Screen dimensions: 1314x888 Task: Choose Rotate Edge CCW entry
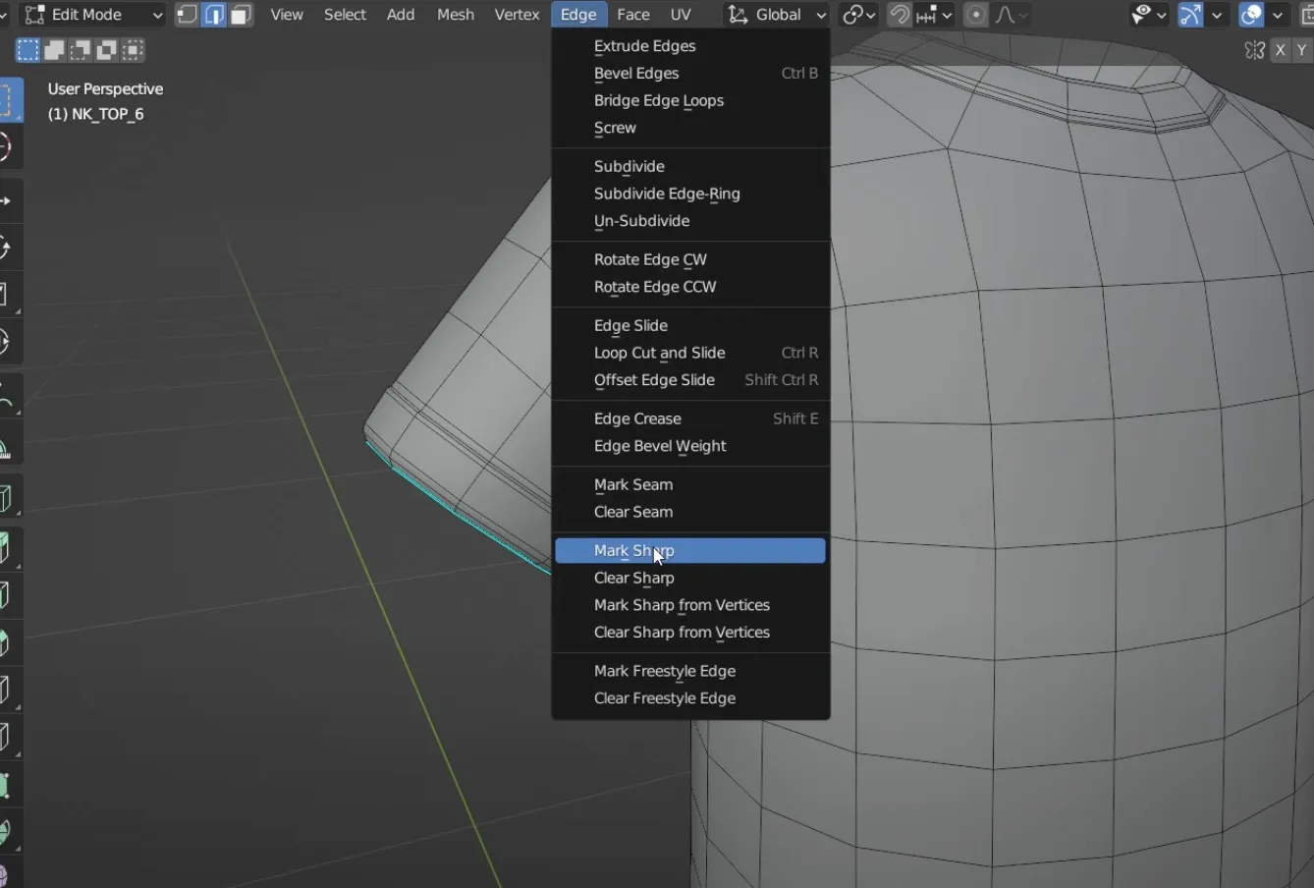tap(690, 288)
